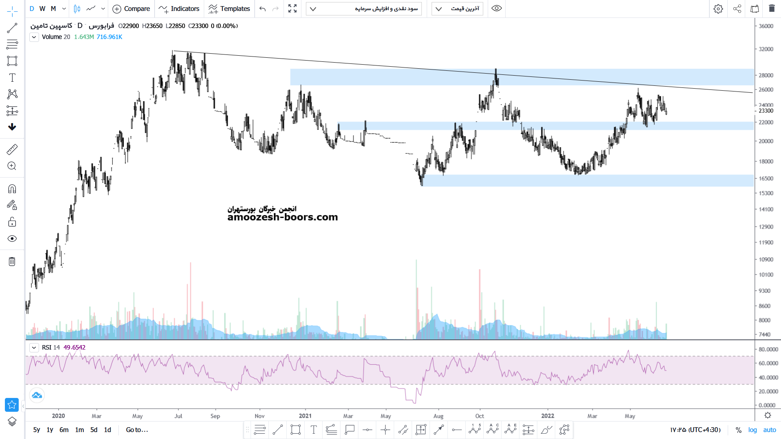
Task: Undo the last chart action
Action: [262, 9]
